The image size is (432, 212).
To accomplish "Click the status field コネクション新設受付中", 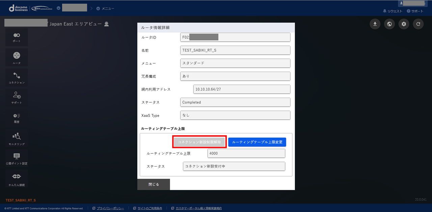I will click(234, 167).
